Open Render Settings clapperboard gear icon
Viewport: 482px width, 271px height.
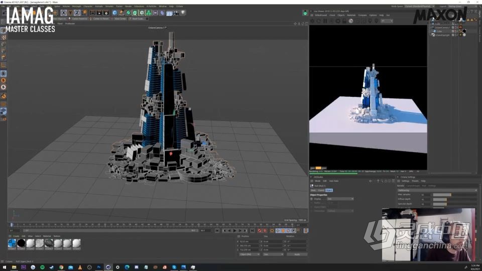(x=106, y=13)
